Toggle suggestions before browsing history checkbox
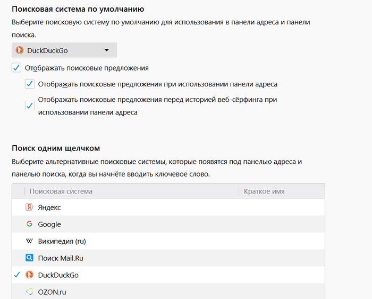 pyautogui.click(x=30, y=105)
